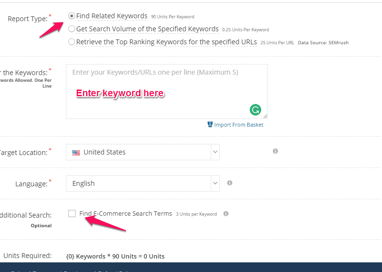Click the United States flag icon

[x=76, y=153]
